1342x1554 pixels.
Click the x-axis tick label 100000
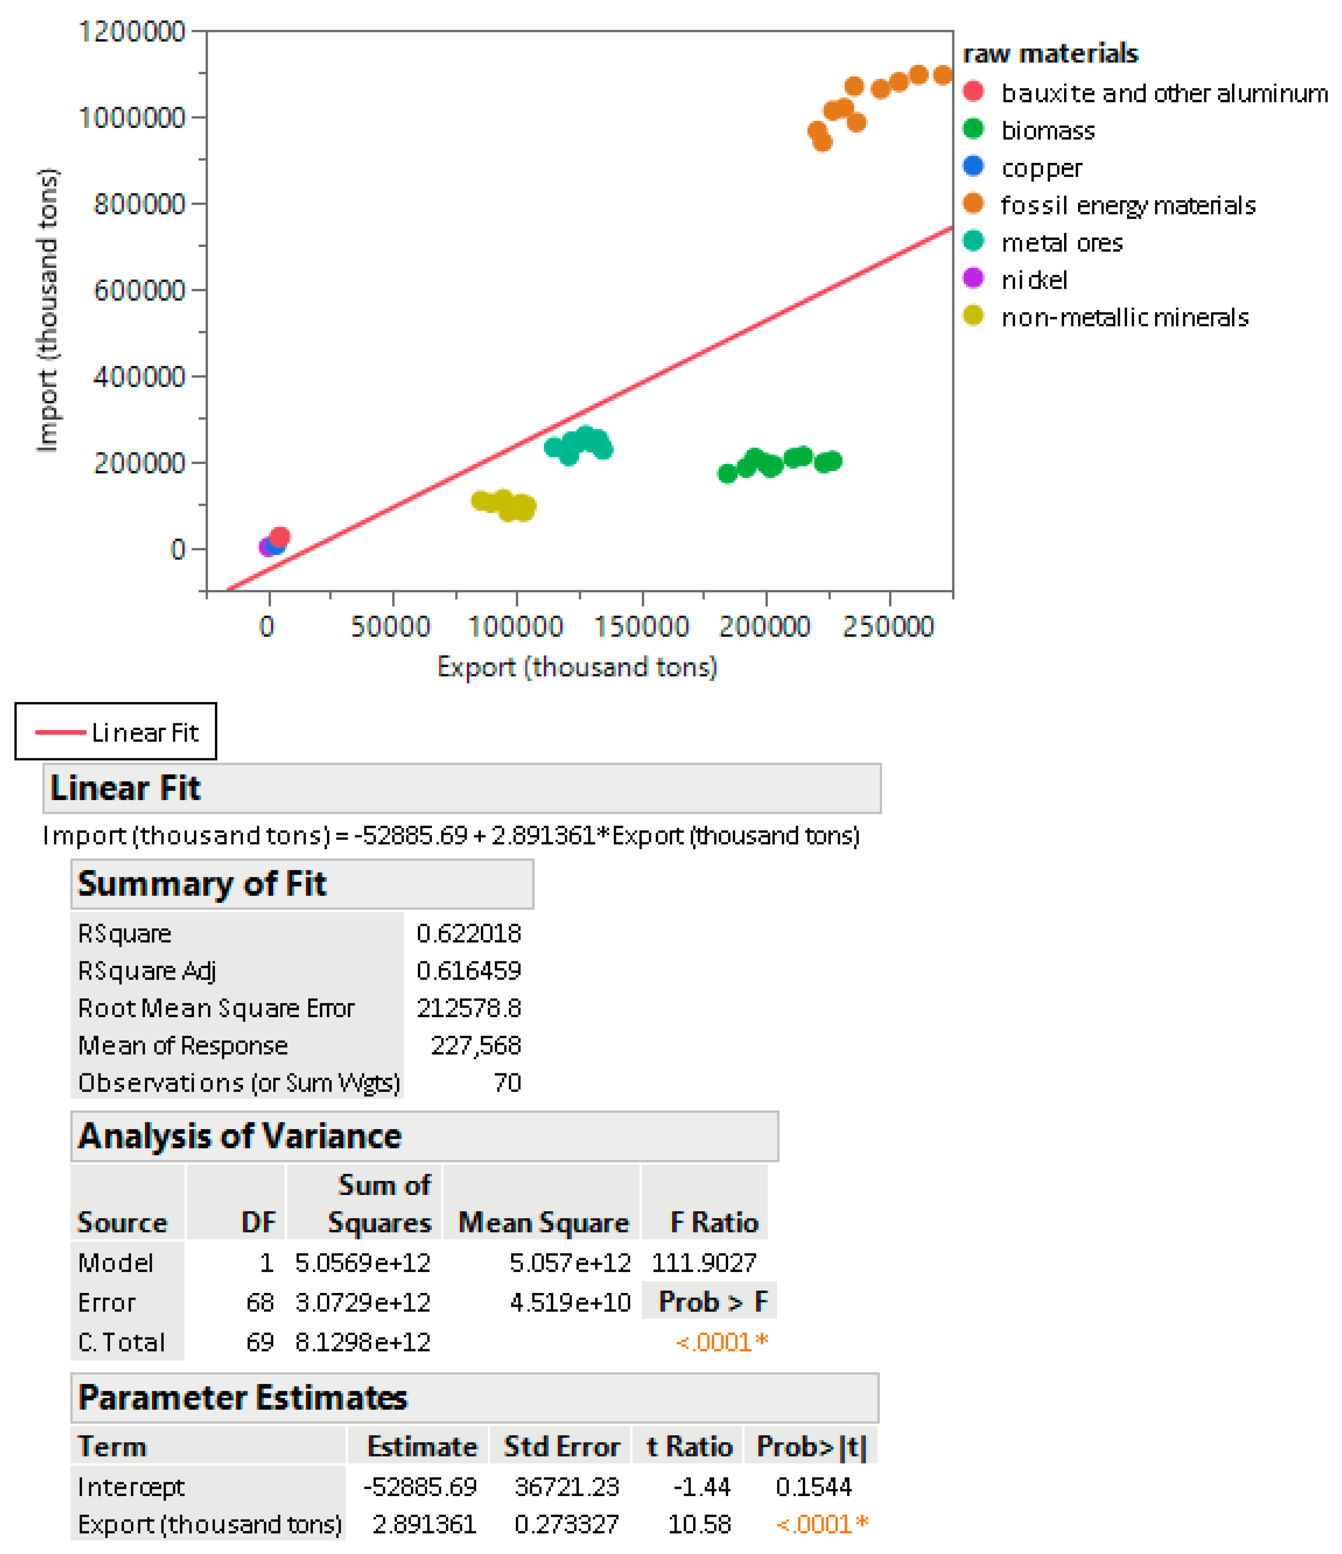click(x=515, y=627)
